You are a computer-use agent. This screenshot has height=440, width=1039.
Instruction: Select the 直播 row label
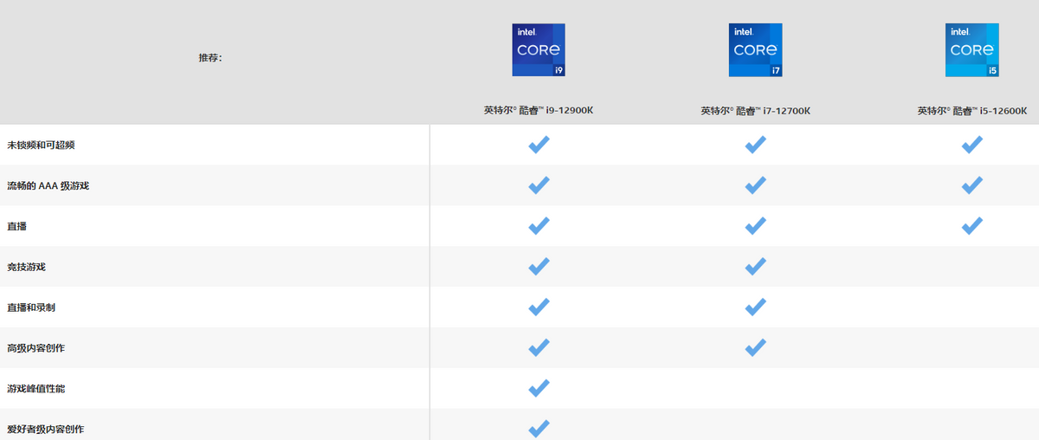tap(16, 226)
